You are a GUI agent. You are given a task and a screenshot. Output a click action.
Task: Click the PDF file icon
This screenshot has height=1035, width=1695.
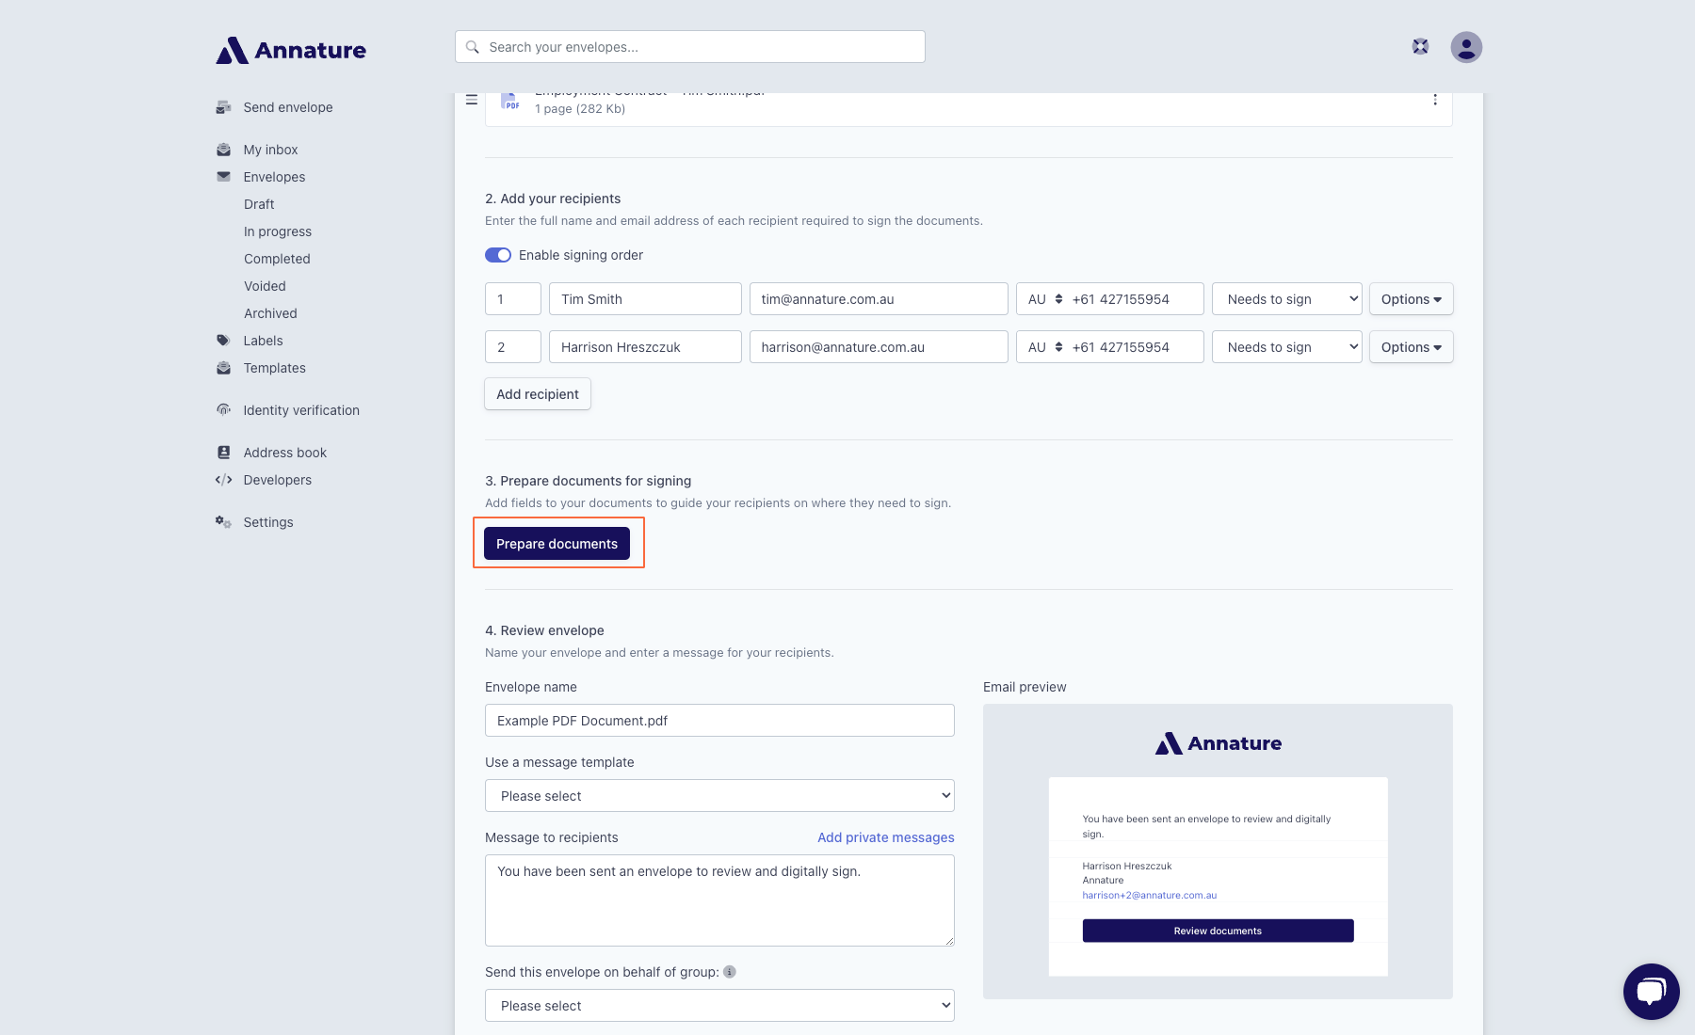(x=509, y=101)
